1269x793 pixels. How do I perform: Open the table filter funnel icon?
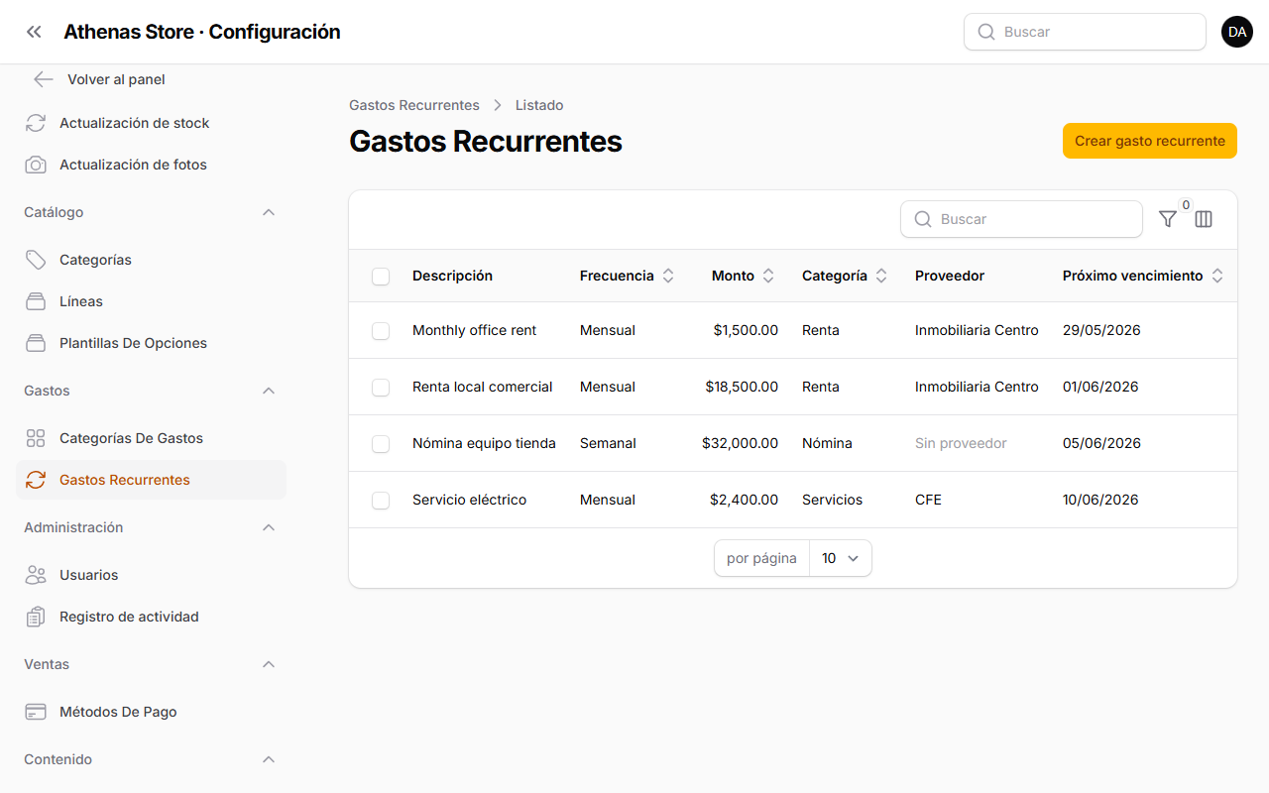1168,219
